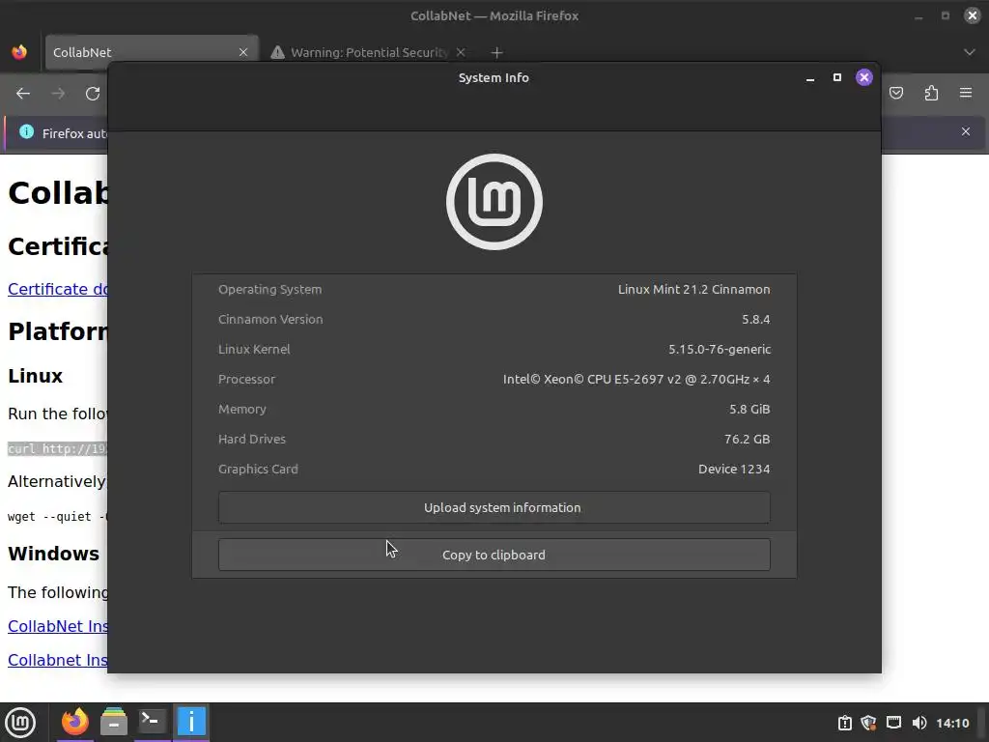
Task: Close the CollabNet tab
Action: [243, 52]
